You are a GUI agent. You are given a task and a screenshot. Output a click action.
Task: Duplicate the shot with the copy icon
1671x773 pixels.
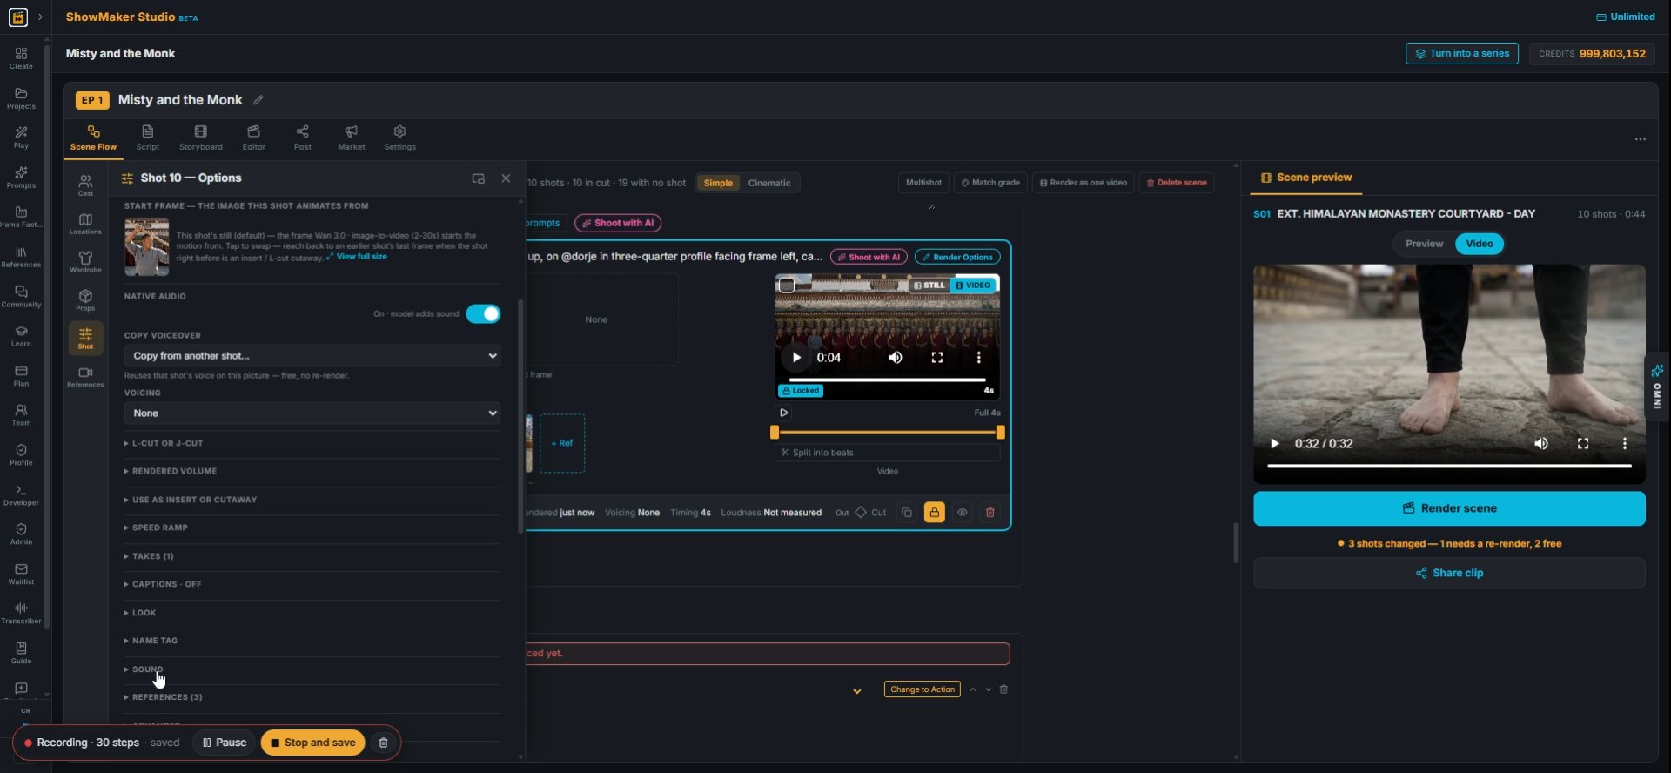(906, 513)
